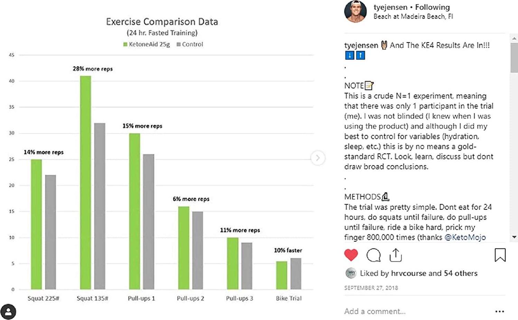This screenshot has height=320, width=518.
Task: Click the red heart like icon
Action: 351,255
